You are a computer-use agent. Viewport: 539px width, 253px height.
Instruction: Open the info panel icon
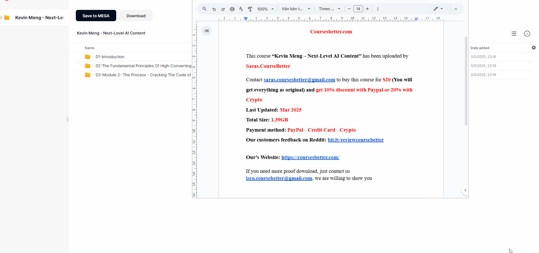[527, 34]
